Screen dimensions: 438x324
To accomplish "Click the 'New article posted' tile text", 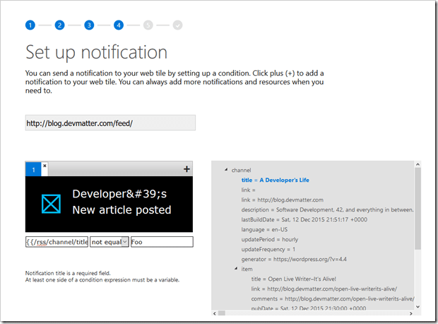I will [122, 210].
